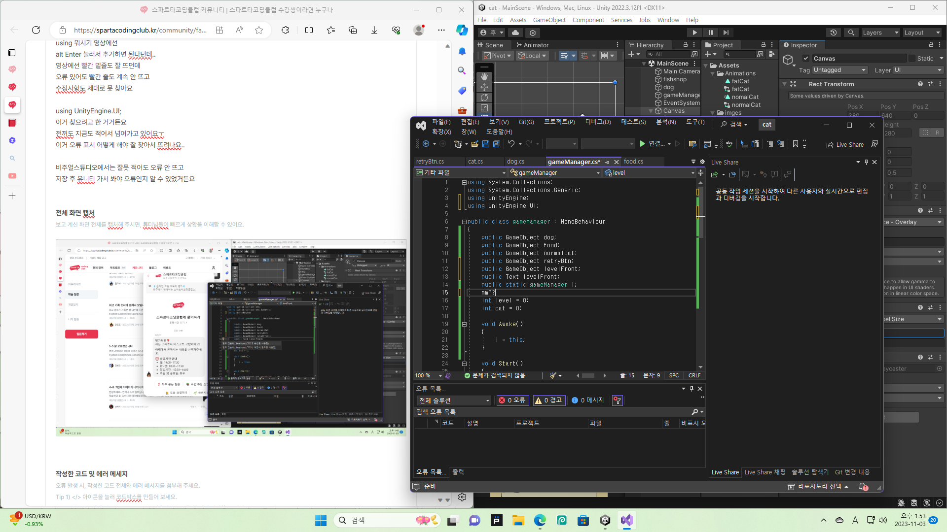Open the 파일(F) menu in Visual Studio
Screen dimensions: 947x532
441,122
